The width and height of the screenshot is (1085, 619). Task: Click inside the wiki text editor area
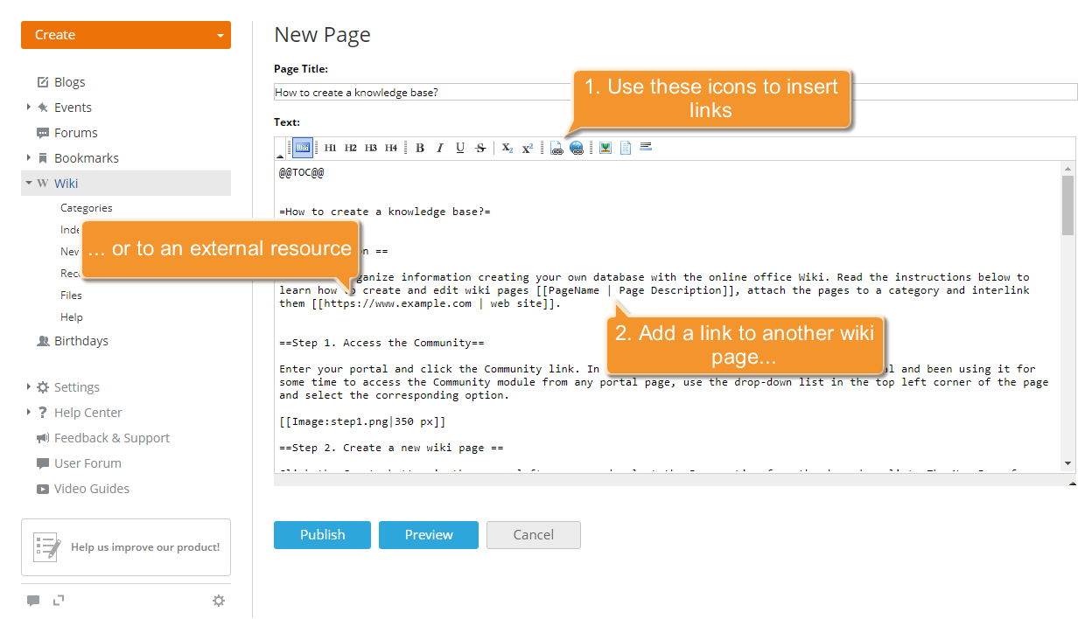[x=668, y=316]
